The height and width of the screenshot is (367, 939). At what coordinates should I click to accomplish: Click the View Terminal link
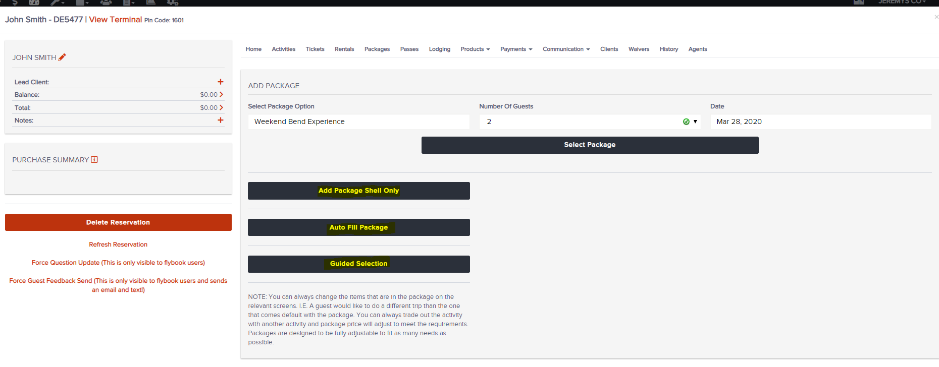click(116, 20)
